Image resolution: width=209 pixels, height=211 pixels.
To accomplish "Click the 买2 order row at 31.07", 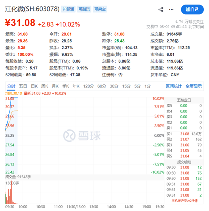I will [184, 140].
